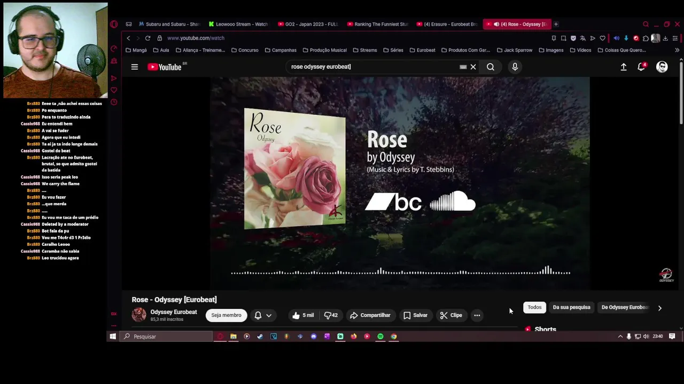The image size is (684, 384).
Task: Like the video with 5 mil likes
Action: coord(303,315)
